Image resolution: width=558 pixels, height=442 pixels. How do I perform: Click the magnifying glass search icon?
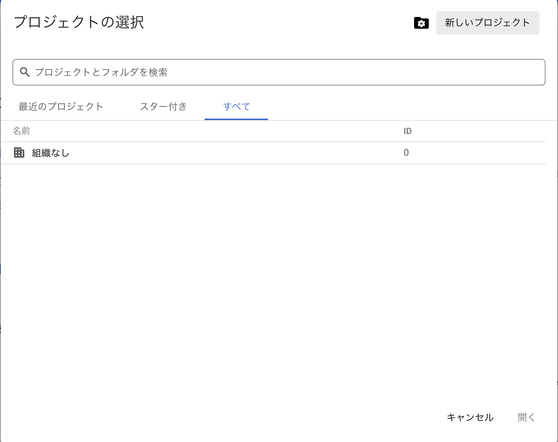tap(25, 72)
